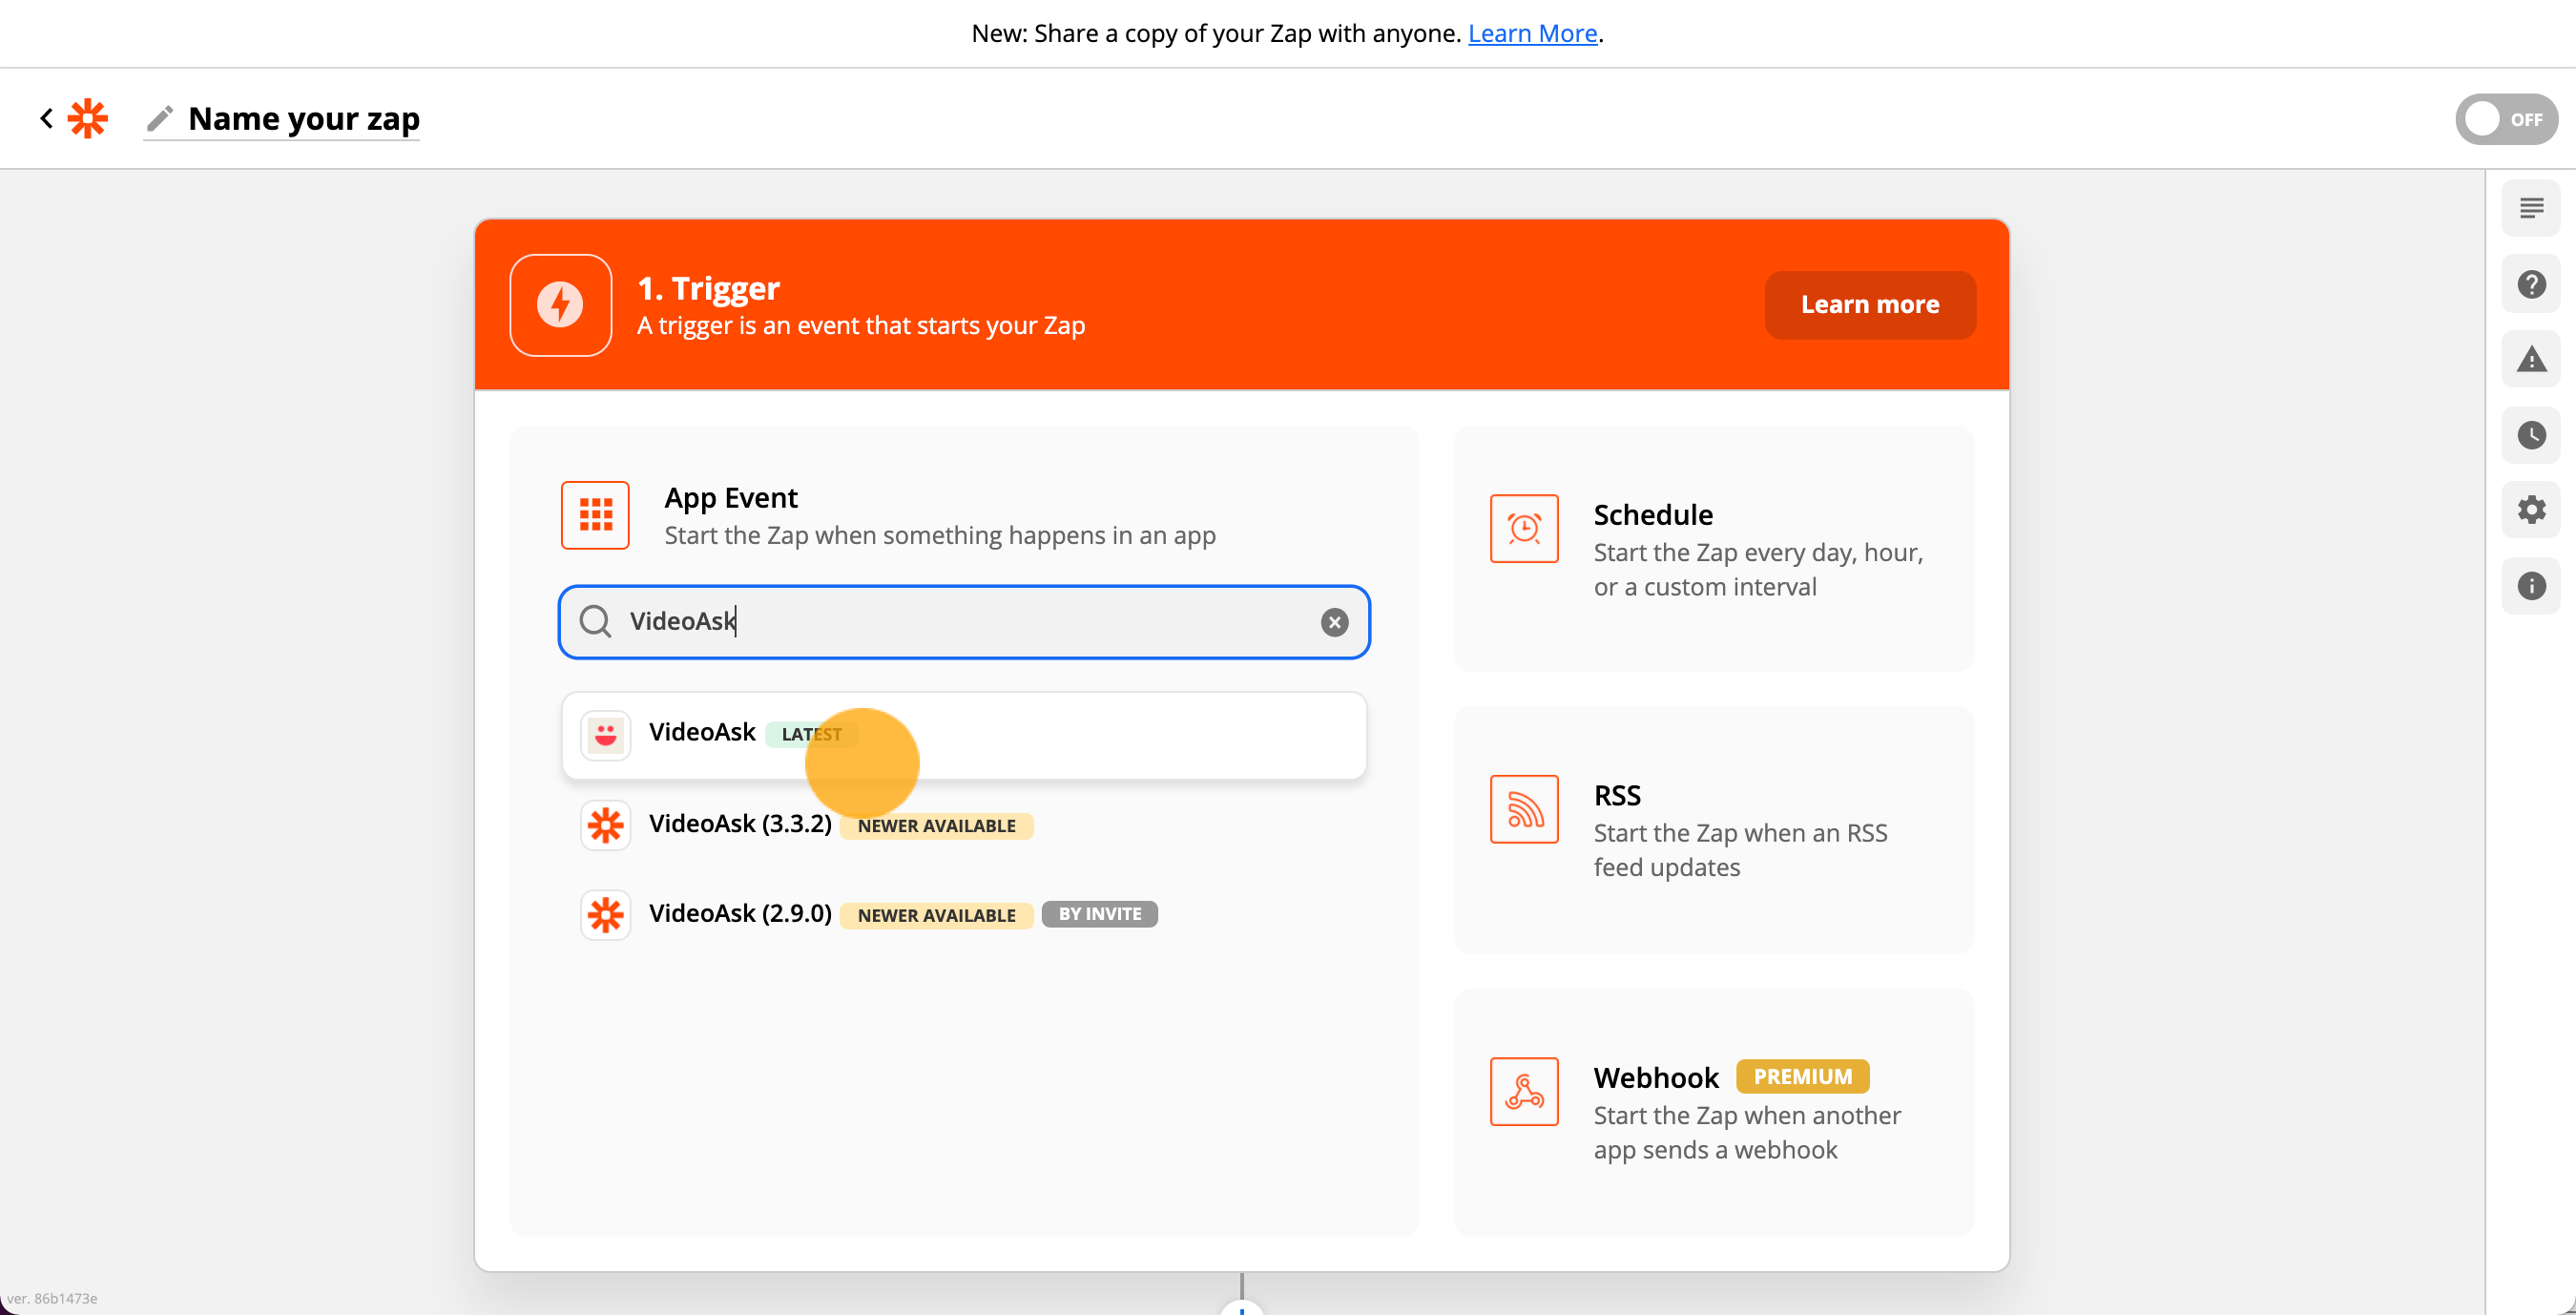2576x1315 pixels.
Task: Toggle the Zap OFF switch on
Action: point(2506,119)
